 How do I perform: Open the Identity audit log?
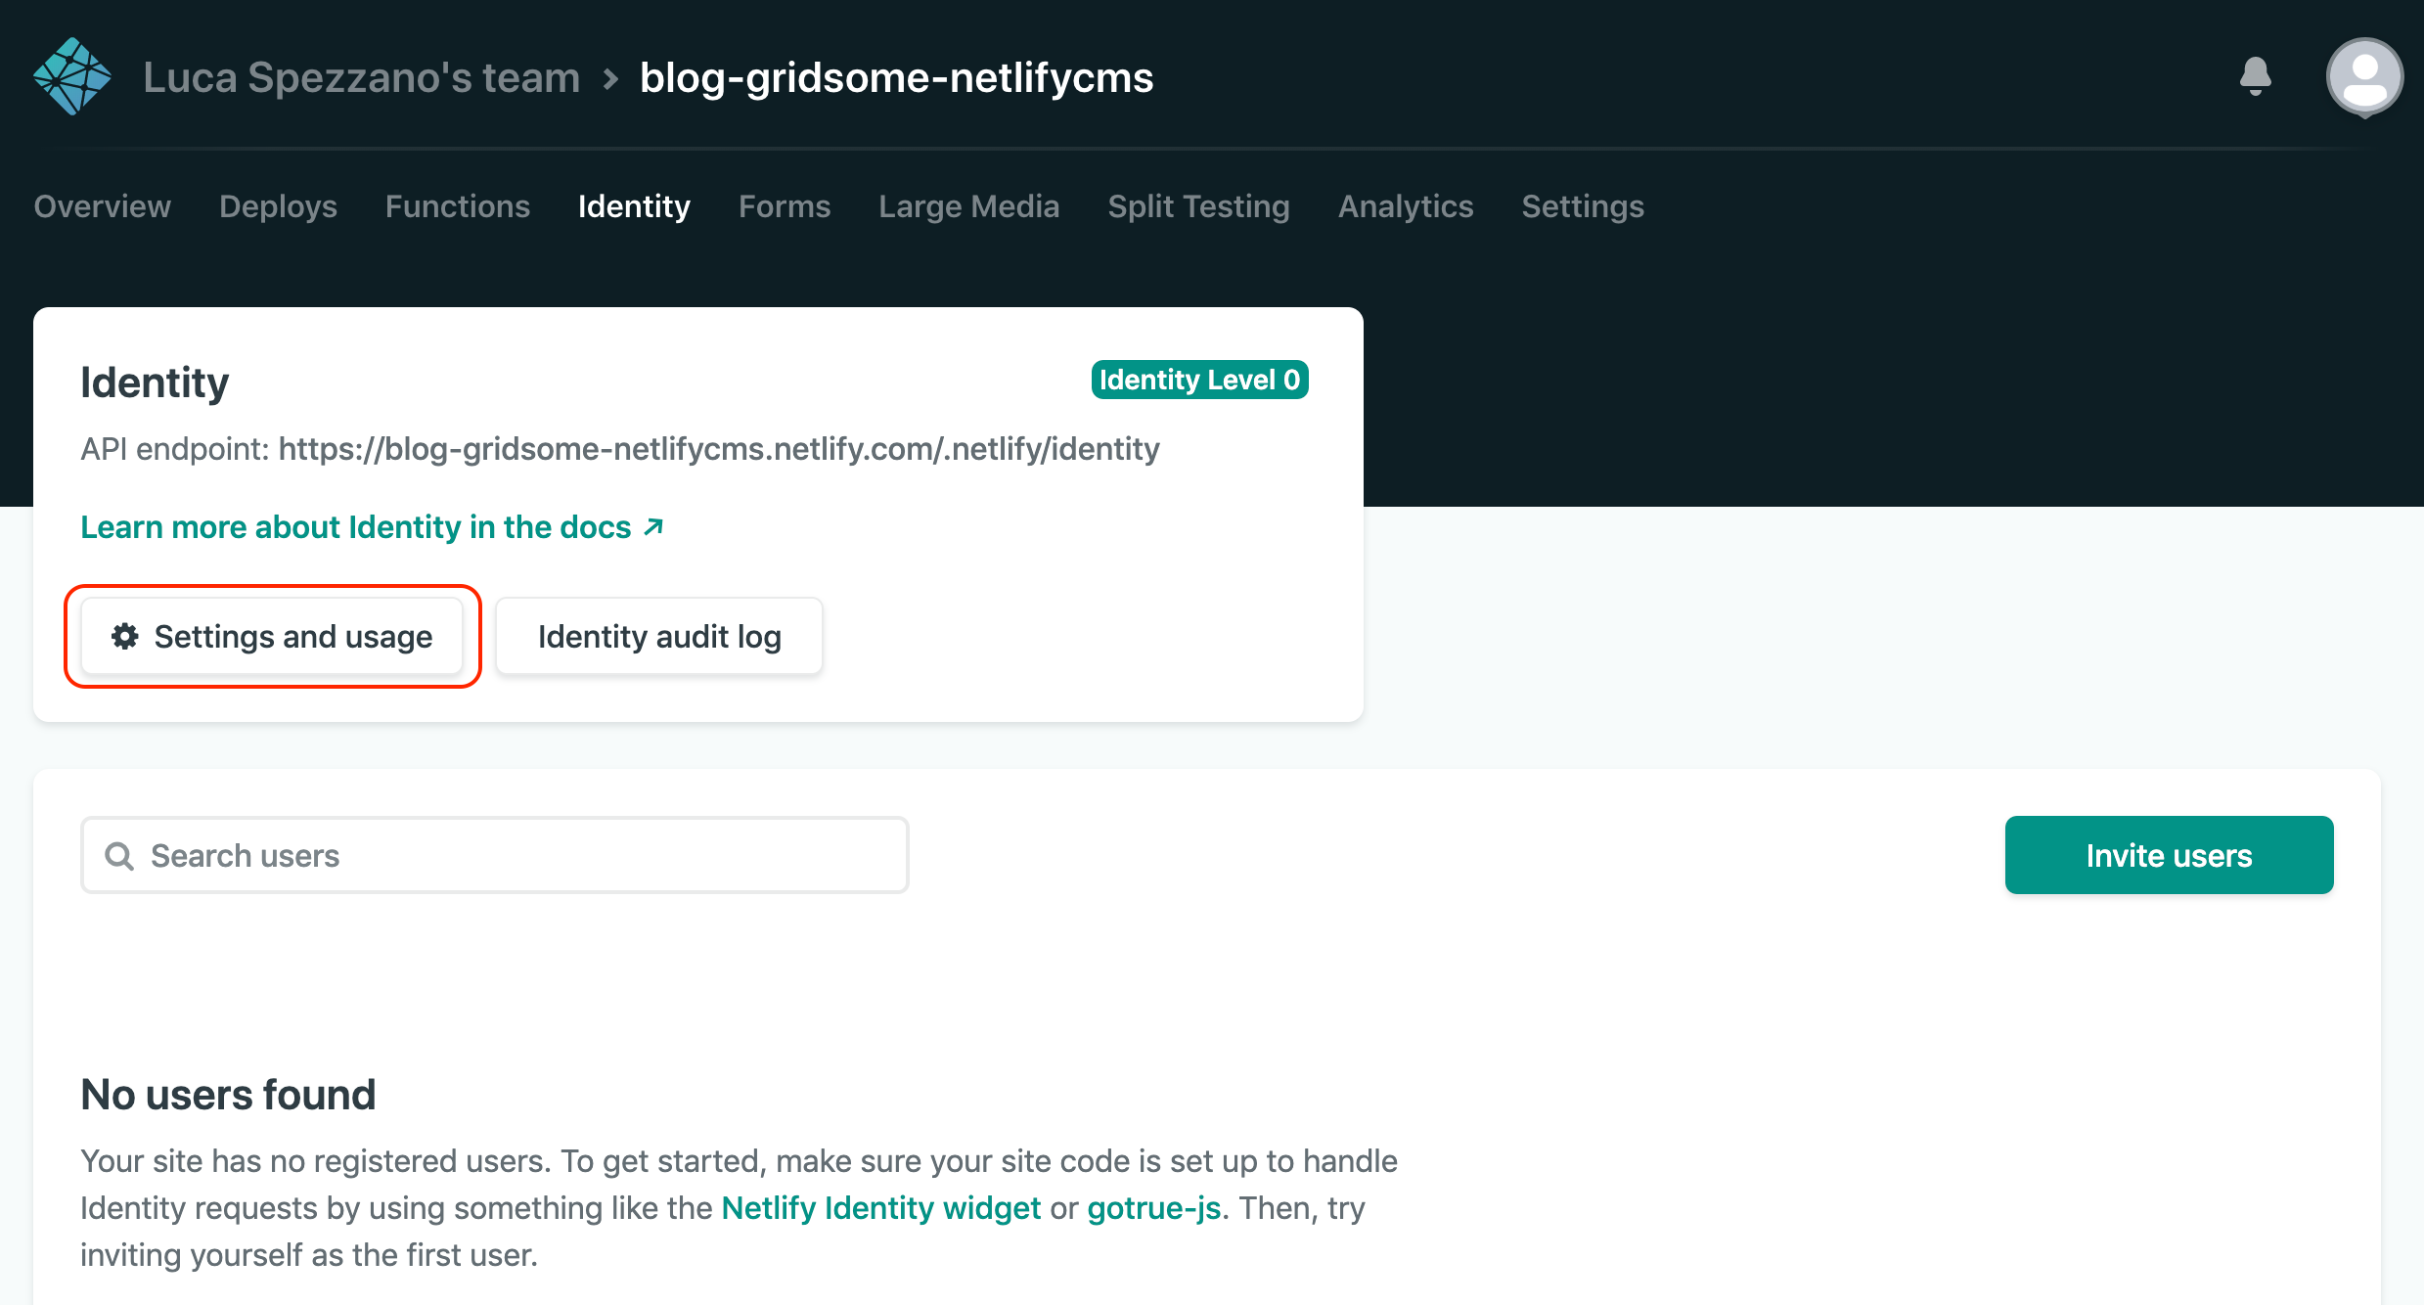pyautogui.click(x=659, y=636)
